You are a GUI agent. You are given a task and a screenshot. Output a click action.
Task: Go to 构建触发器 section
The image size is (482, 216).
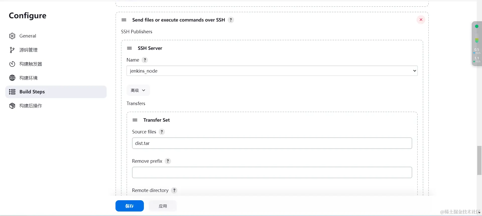pos(56,64)
